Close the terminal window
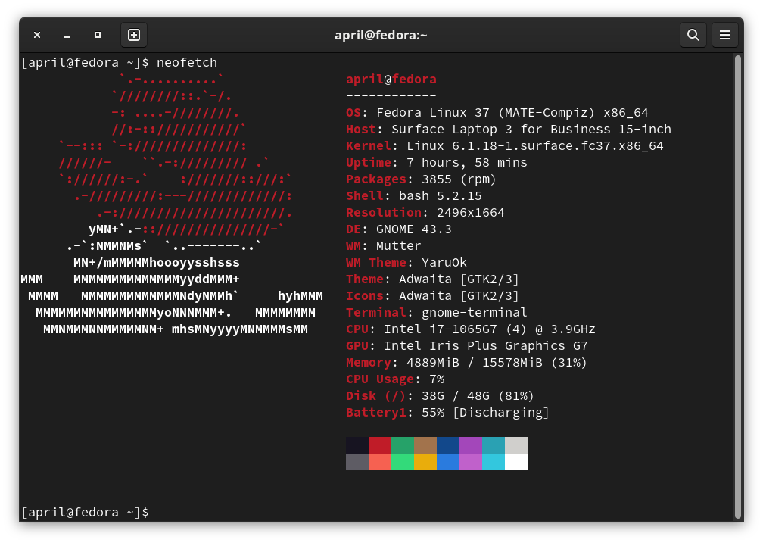 point(37,35)
